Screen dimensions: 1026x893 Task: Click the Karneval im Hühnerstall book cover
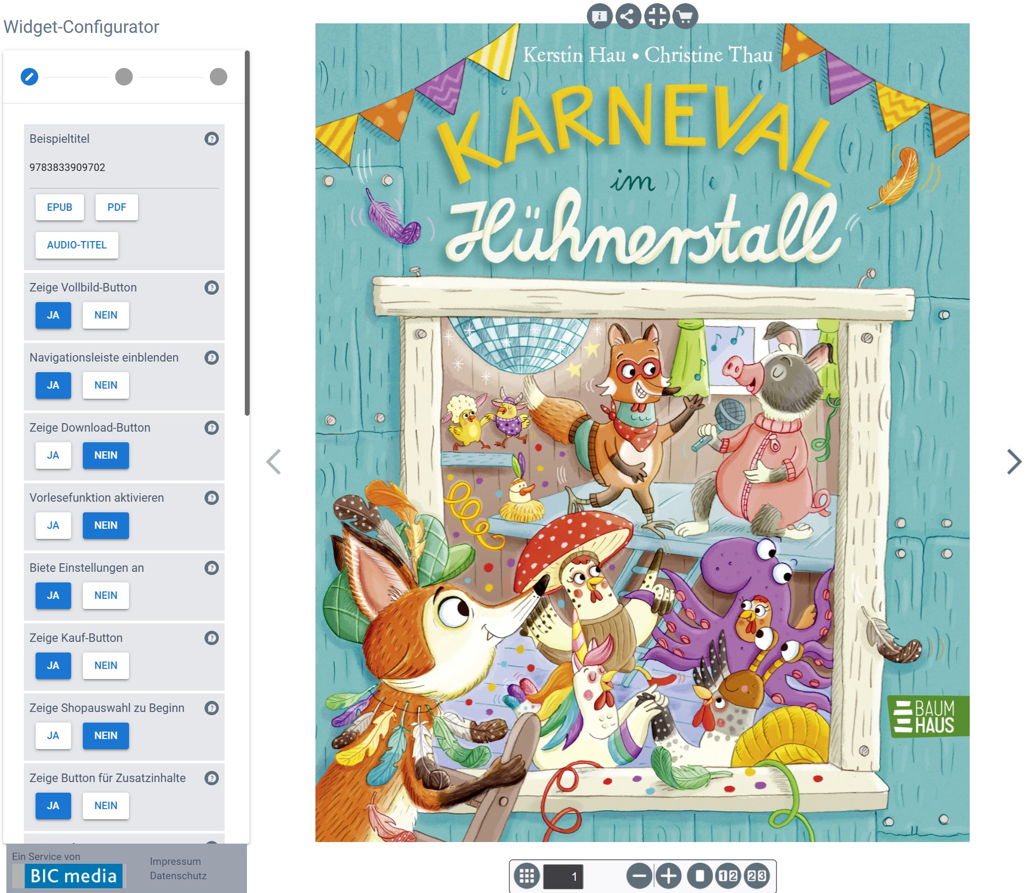click(643, 433)
